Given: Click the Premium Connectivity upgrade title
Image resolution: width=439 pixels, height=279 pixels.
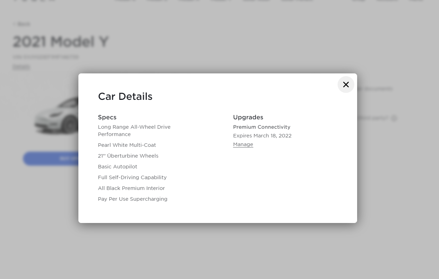Looking at the screenshot, I should click(x=261, y=127).
